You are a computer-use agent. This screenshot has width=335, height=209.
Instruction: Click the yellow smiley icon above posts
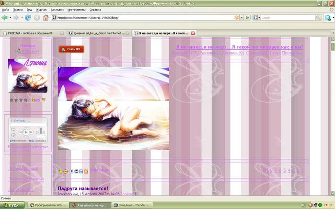[60, 171]
